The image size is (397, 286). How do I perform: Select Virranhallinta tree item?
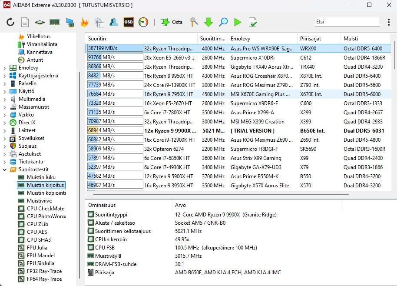tap(42, 44)
